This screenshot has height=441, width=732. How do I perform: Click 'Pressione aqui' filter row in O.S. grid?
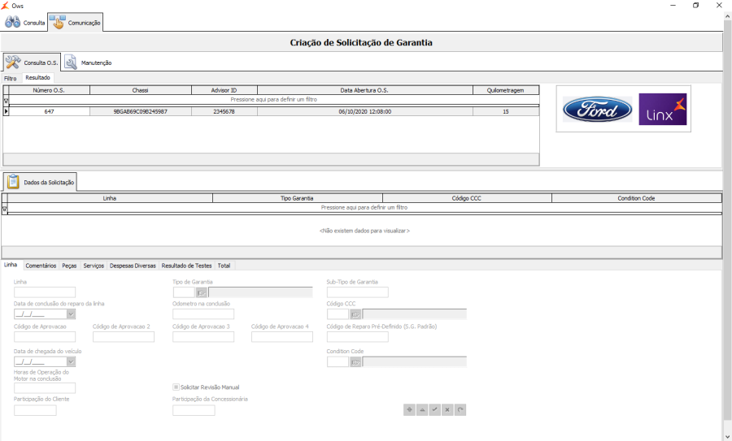point(273,100)
